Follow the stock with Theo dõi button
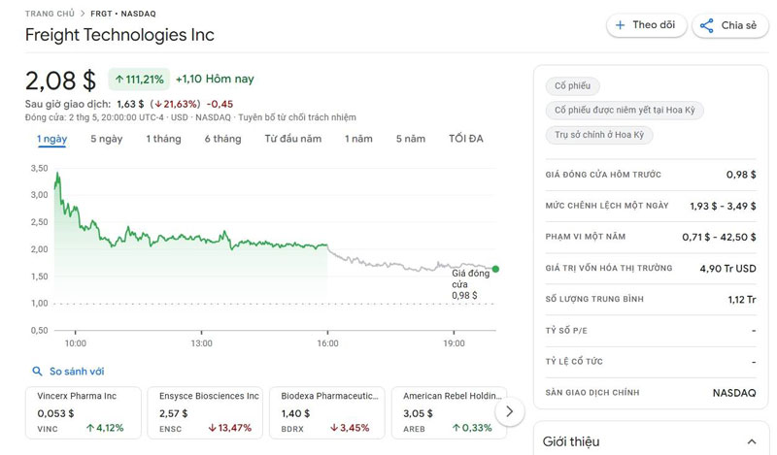The height and width of the screenshot is (455, 777). coord(647,25)
